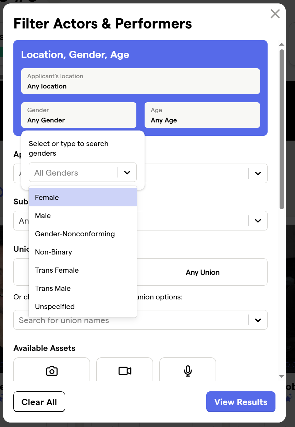Expand the dropdown chevron under the Ap… heading
Viewport: 295px width, 427px height.
[x=258, y=174]
